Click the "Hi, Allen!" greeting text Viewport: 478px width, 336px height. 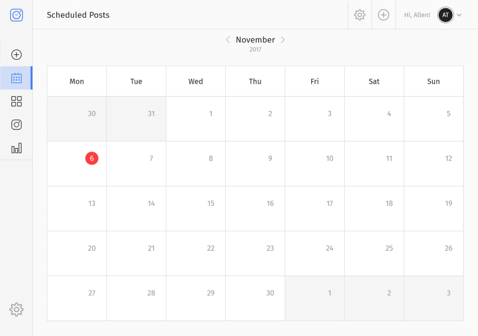(x=417, y=15)
